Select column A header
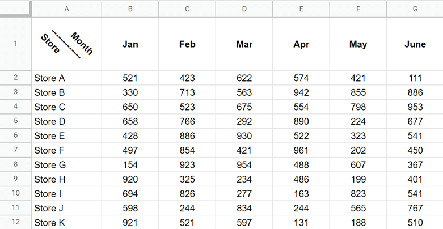The image size is (443, 229). point(67,9)
